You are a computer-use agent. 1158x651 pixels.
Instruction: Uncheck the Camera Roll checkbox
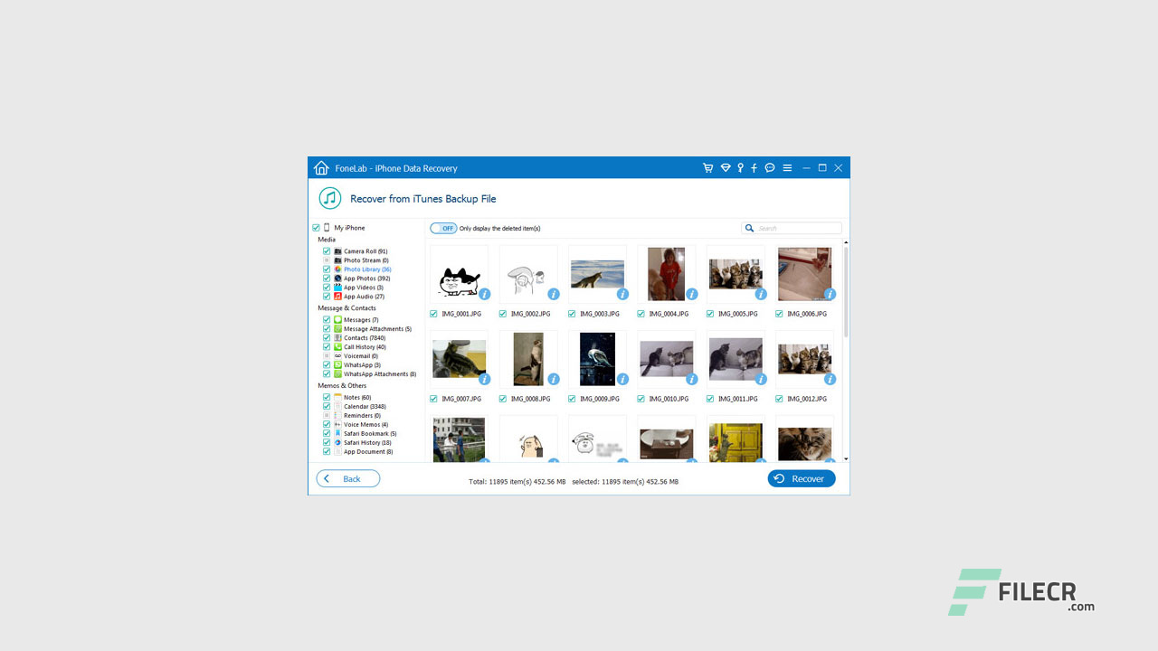click(327, 251)
